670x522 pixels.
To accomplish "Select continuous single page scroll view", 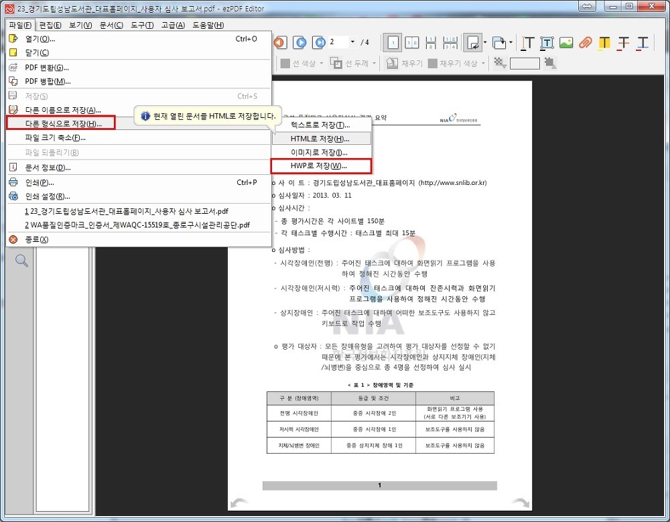I will 431,42.
